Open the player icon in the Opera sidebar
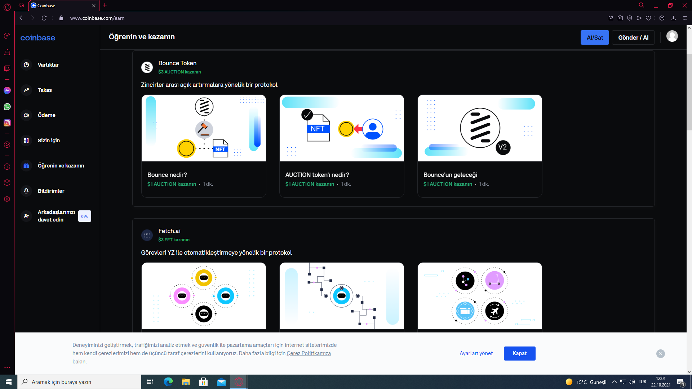Screen dimensions: 692x389 click(x=7, y=145)
